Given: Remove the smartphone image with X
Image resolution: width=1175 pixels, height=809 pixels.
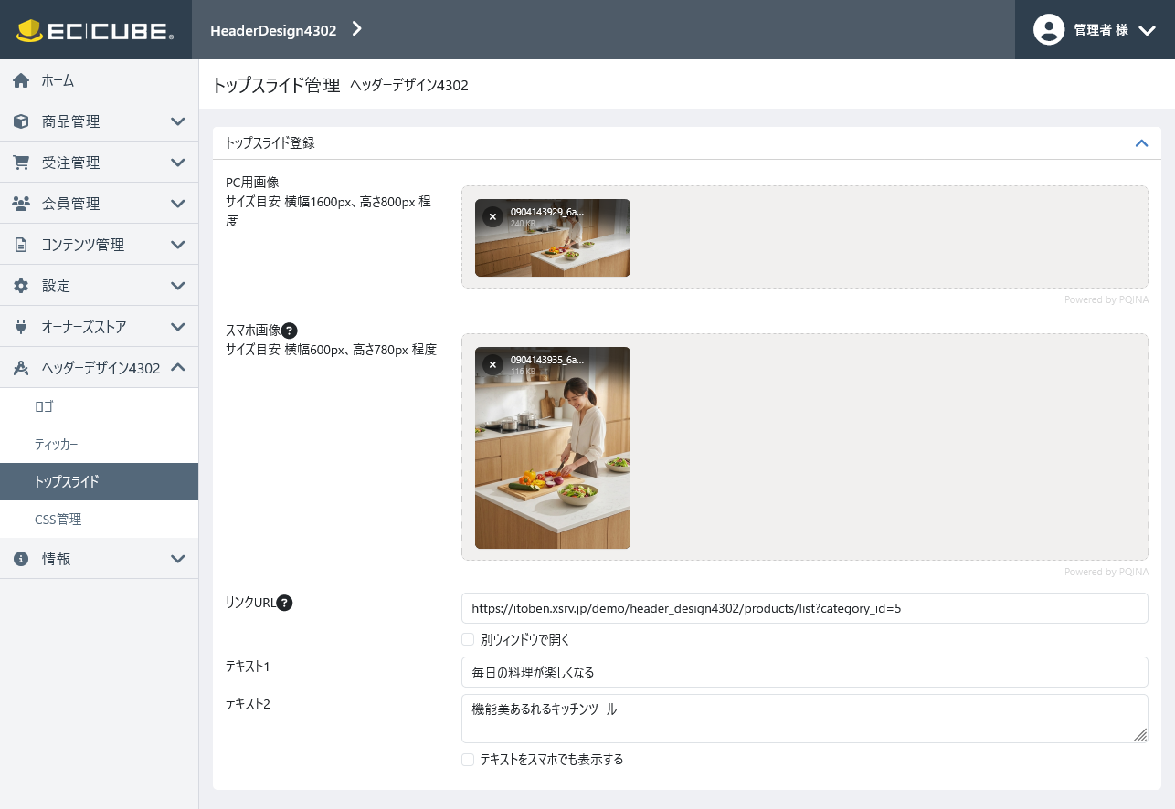Looking at the screenshot, I should (x=492, y=364).
